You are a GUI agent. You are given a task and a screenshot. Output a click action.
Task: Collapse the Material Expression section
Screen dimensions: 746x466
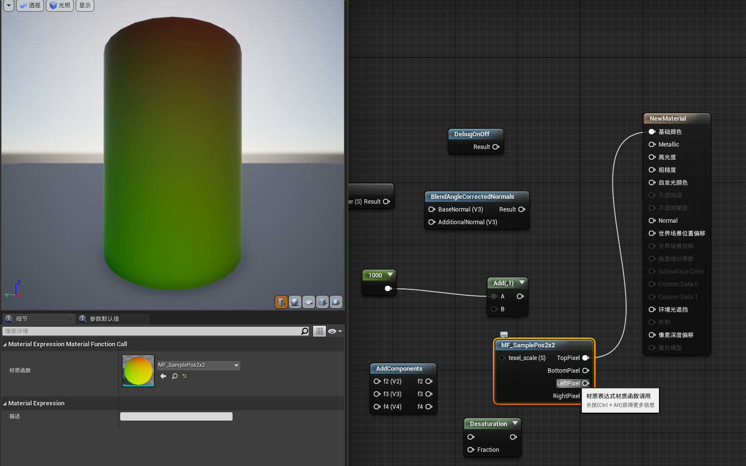tap(5, 403)
